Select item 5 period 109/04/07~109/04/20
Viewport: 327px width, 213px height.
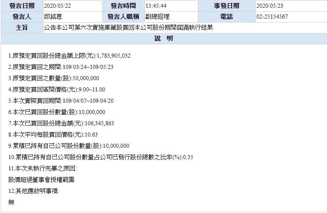tap(88, 101)
